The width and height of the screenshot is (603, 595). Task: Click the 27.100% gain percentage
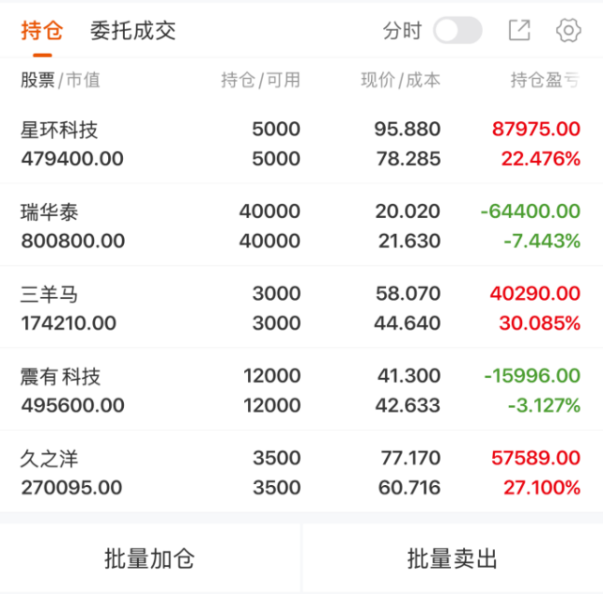coord(542,487)
